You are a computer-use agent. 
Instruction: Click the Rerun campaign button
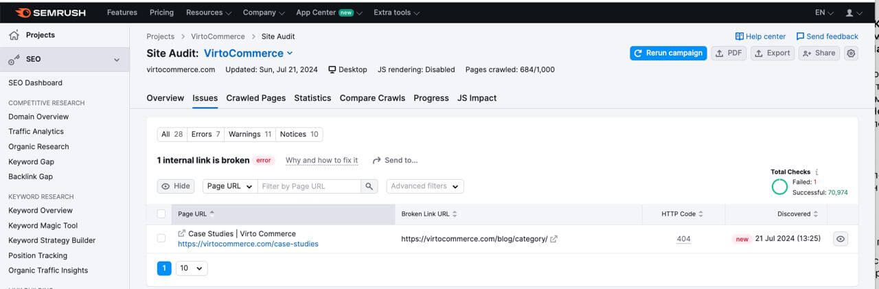tap(668, 53)
